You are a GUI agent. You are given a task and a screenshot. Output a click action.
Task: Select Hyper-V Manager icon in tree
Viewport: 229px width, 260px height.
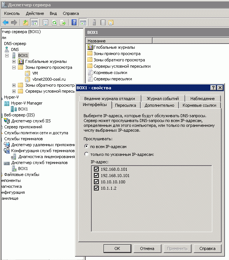(x=7, y=103)
